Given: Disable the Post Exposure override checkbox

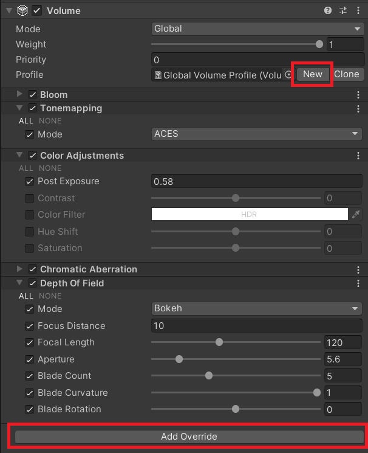Looking at the screenshot, I should tap(29, 181).
